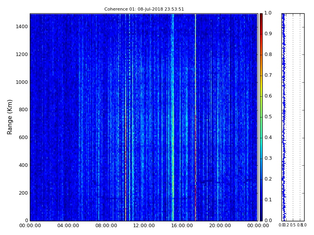Image resolution: width=314 pixels, height=235 pixels.
Task: Click the cyan section of the colorbar
Action: coord(261,143)
